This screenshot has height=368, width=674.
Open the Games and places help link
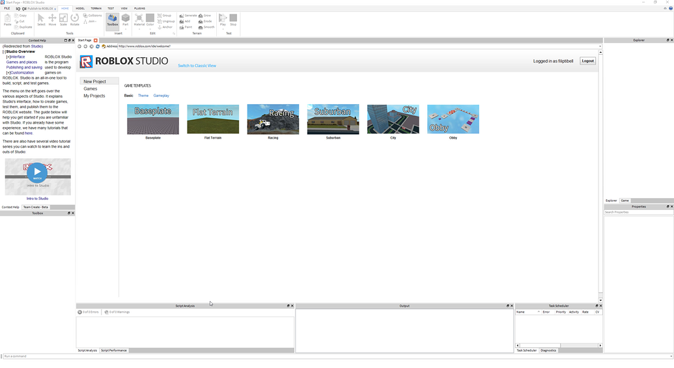(21, 62)
